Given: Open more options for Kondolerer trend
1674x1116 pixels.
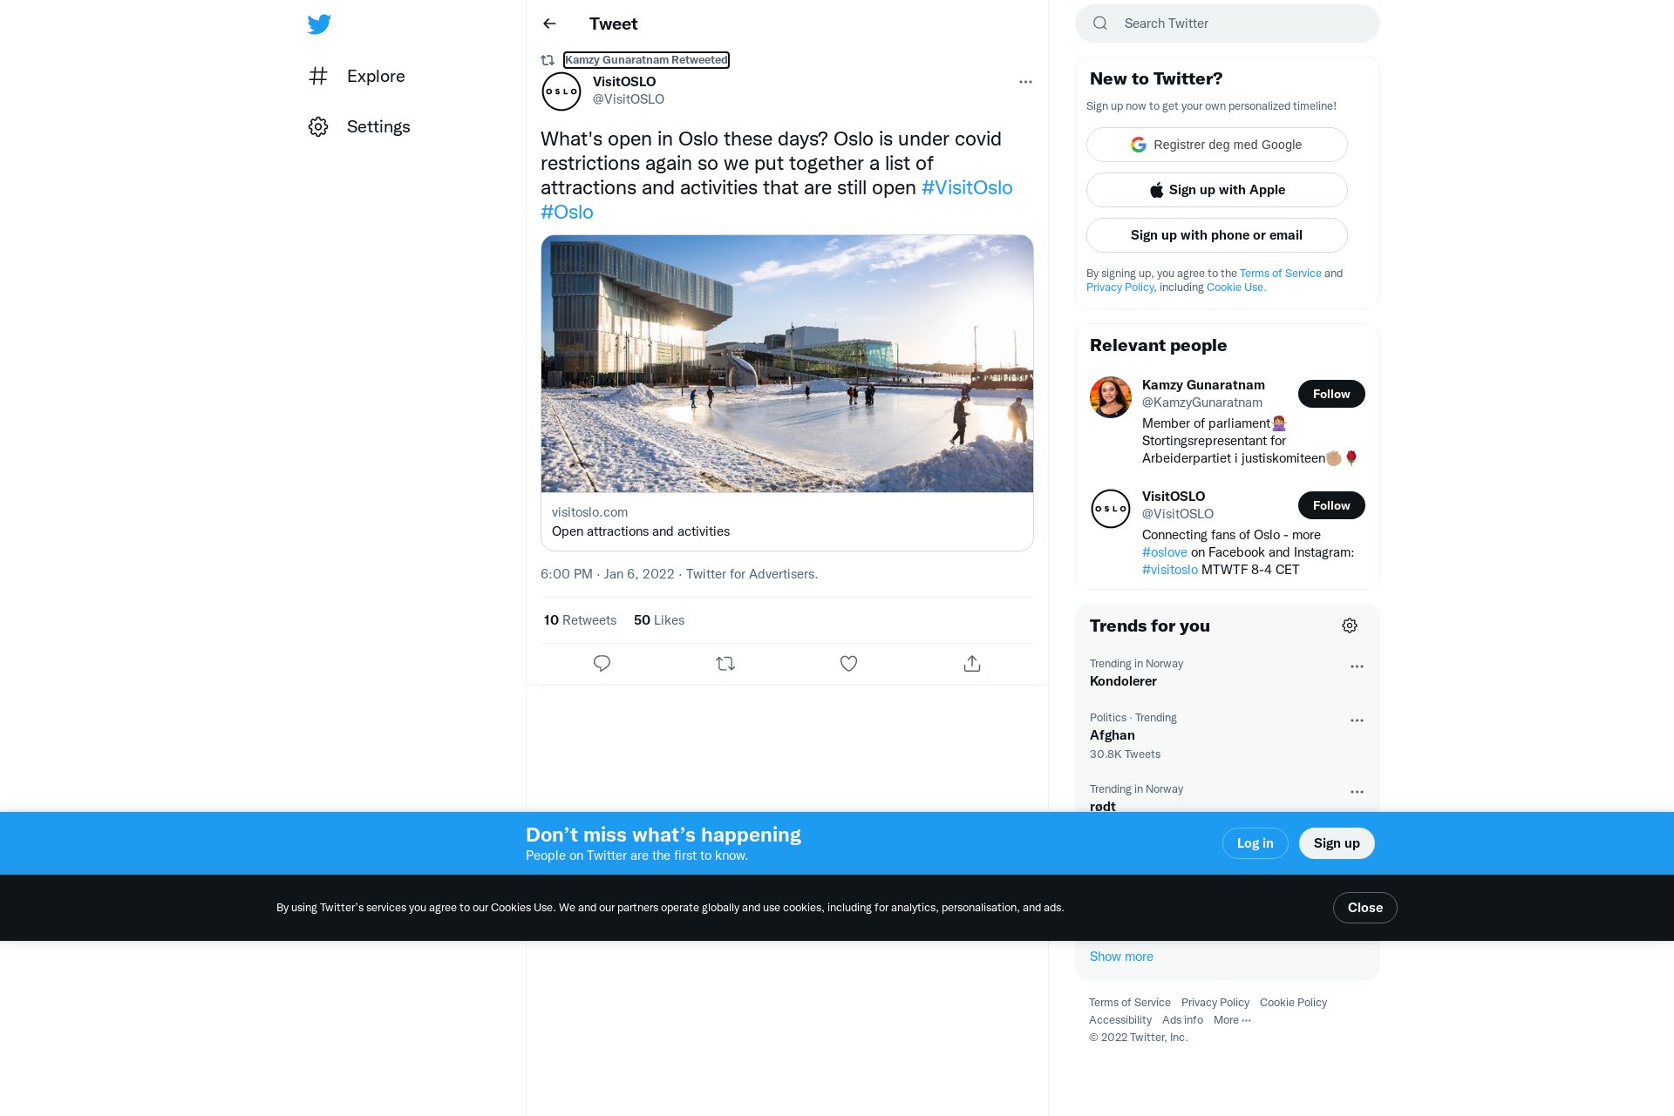Looking at the screenshot, I should 1357,666.
